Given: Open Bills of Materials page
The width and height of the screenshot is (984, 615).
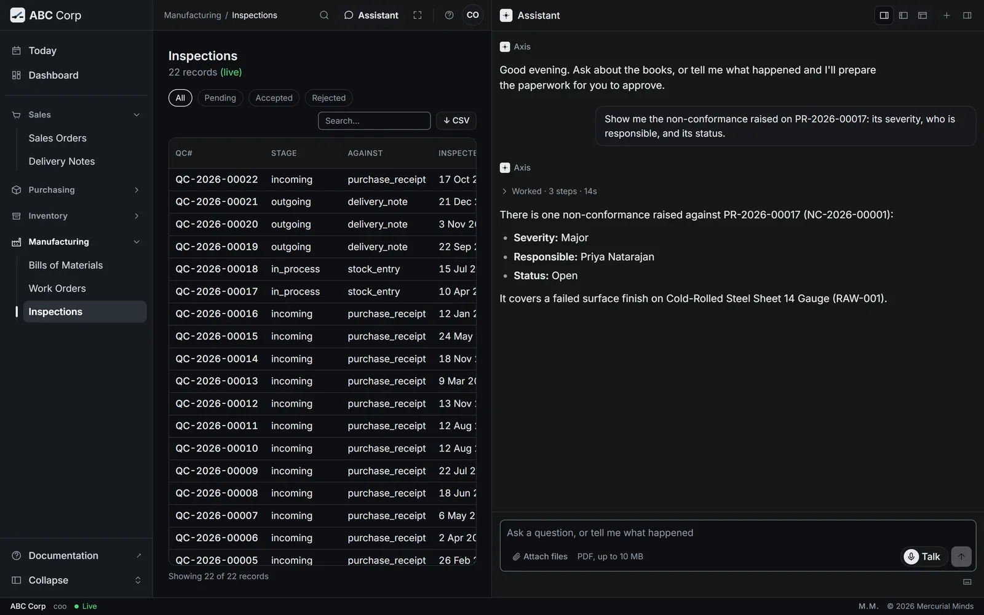Looking at the screenshot, I should pyautogui.click(x=85, y=265).
